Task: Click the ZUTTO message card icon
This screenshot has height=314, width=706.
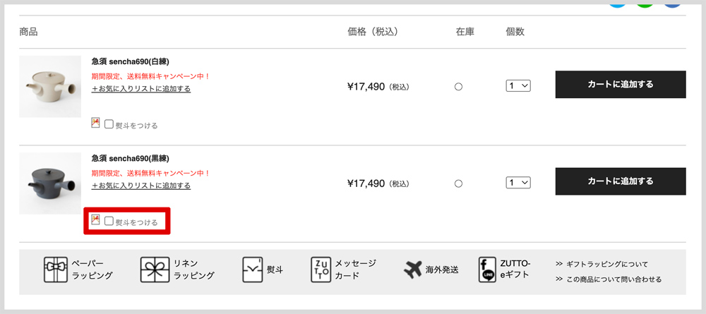Action: 321,270
